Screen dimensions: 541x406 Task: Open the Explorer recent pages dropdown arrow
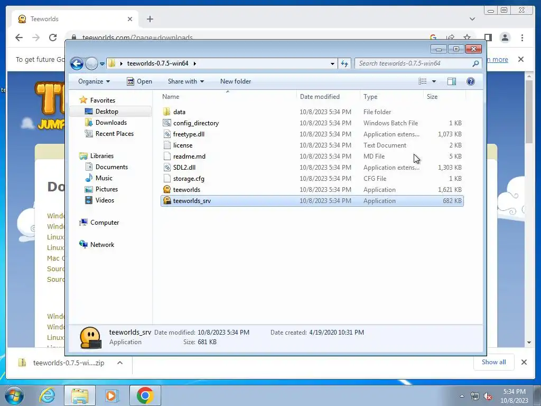coord(102,64)
